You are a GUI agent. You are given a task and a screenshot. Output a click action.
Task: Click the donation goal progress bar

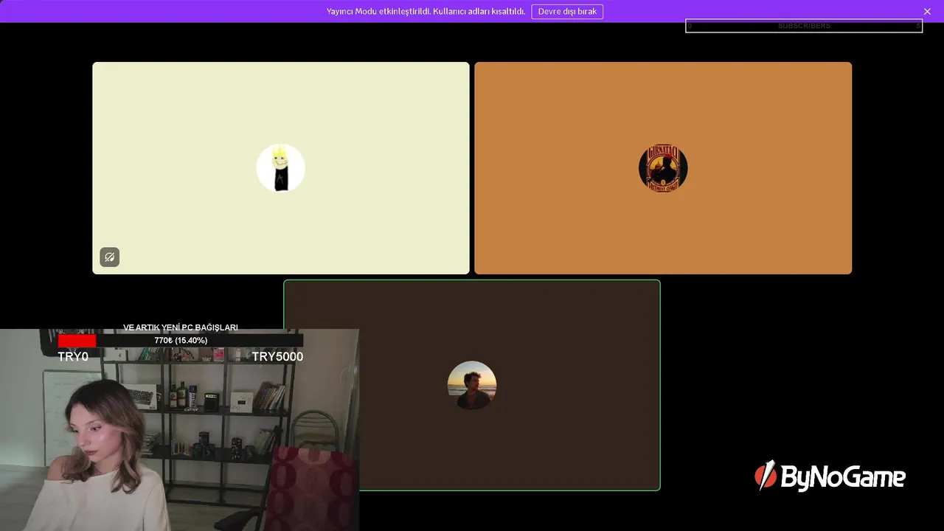click(x=181, y=341)
